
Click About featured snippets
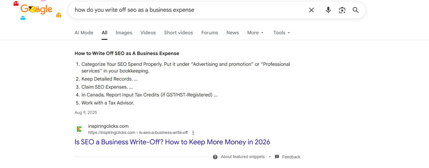click(x=242, y=157)
